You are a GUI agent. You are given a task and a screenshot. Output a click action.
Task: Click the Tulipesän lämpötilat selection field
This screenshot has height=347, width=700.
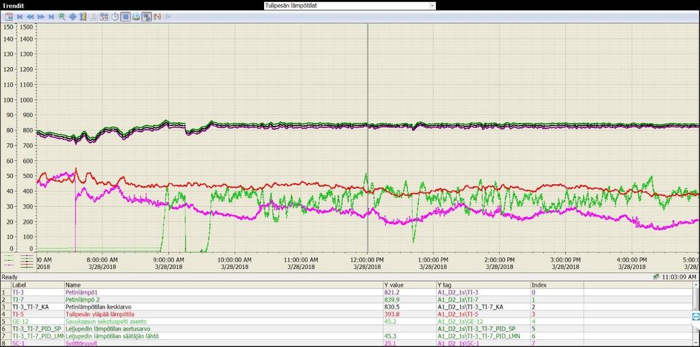pos(349,5)
